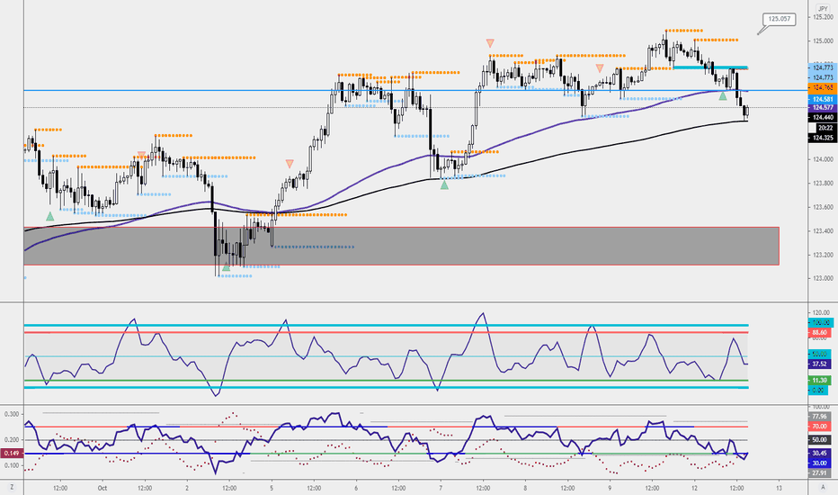The height and width of the screenshot is (495, 838).
Task: Click the 0.149 label on left scale
Action: point(11,454)
